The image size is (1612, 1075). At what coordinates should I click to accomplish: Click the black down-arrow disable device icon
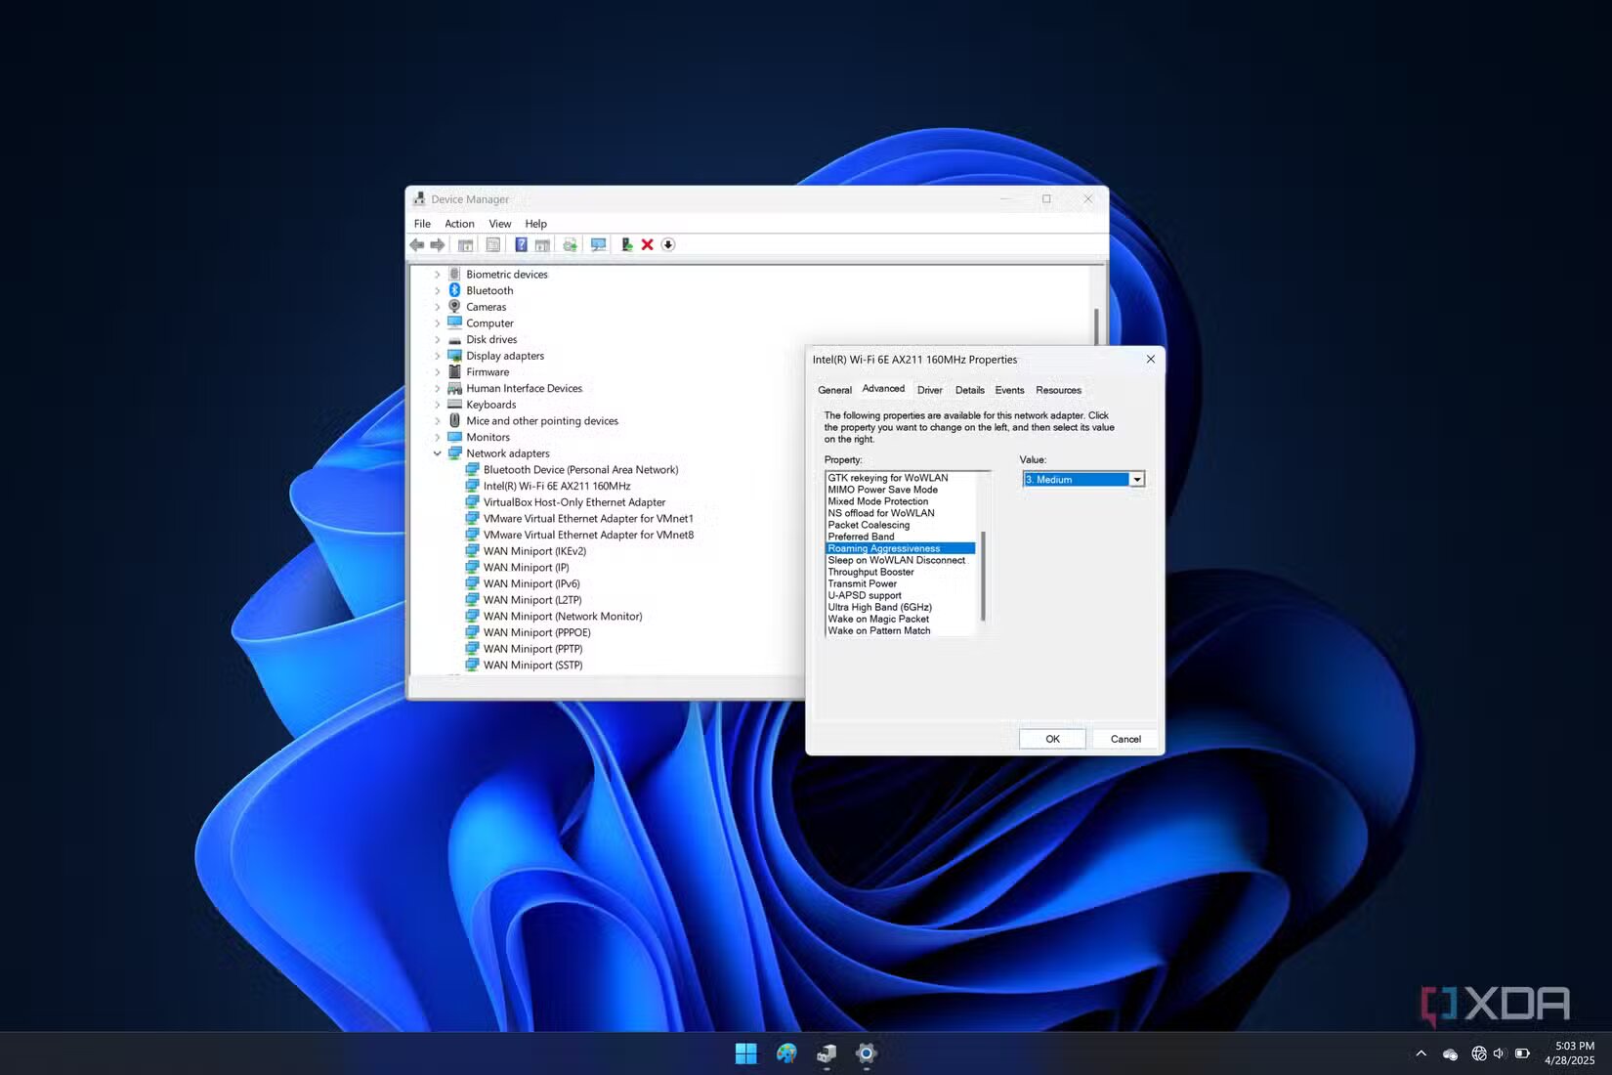point(668,245)
